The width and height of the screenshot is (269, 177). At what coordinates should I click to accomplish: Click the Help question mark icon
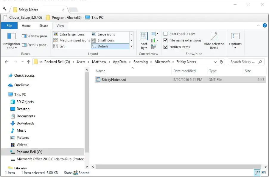pyautogui.click(x=265, y=26)
